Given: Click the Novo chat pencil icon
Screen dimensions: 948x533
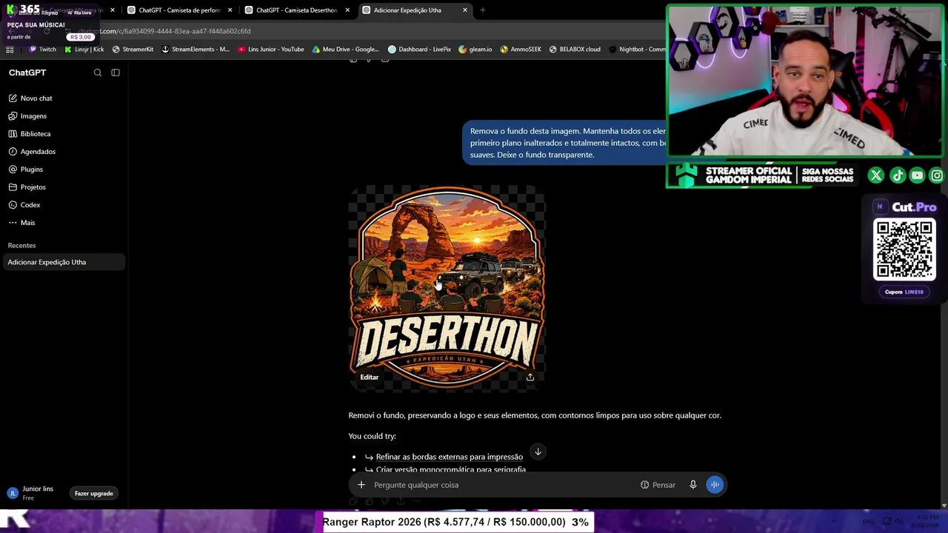Looking at the screenshot, I should tap(13, 98).
